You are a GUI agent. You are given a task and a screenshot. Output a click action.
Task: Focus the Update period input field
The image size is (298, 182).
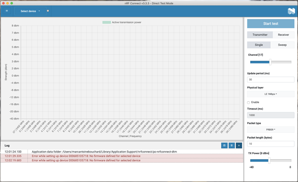[x=271, y=80]
